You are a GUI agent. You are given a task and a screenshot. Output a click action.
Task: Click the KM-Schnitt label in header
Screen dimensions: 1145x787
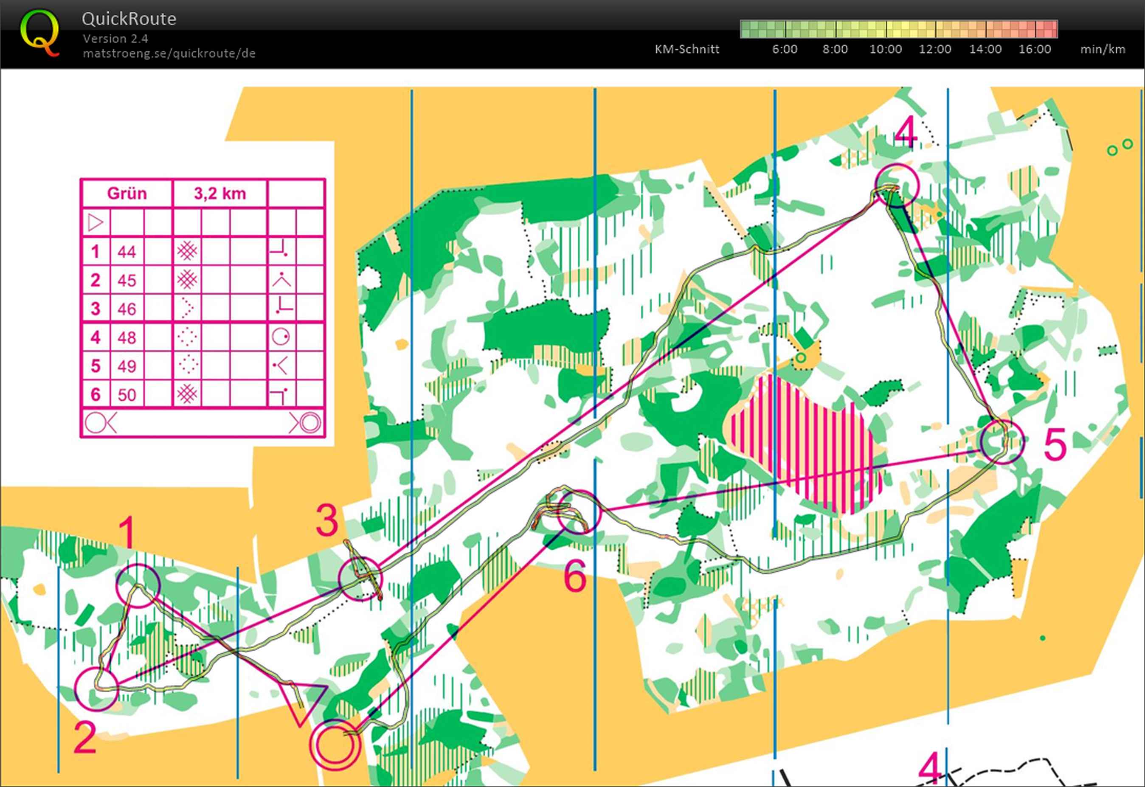pyautogui.click(x=686, y=49)
